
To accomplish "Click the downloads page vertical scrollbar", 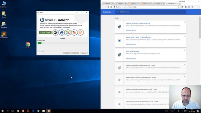I will click(x=200, y=27).
